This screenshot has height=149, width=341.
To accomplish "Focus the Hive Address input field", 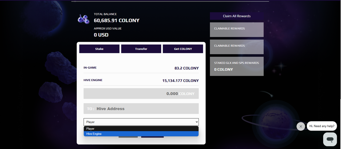I will 141,109.
